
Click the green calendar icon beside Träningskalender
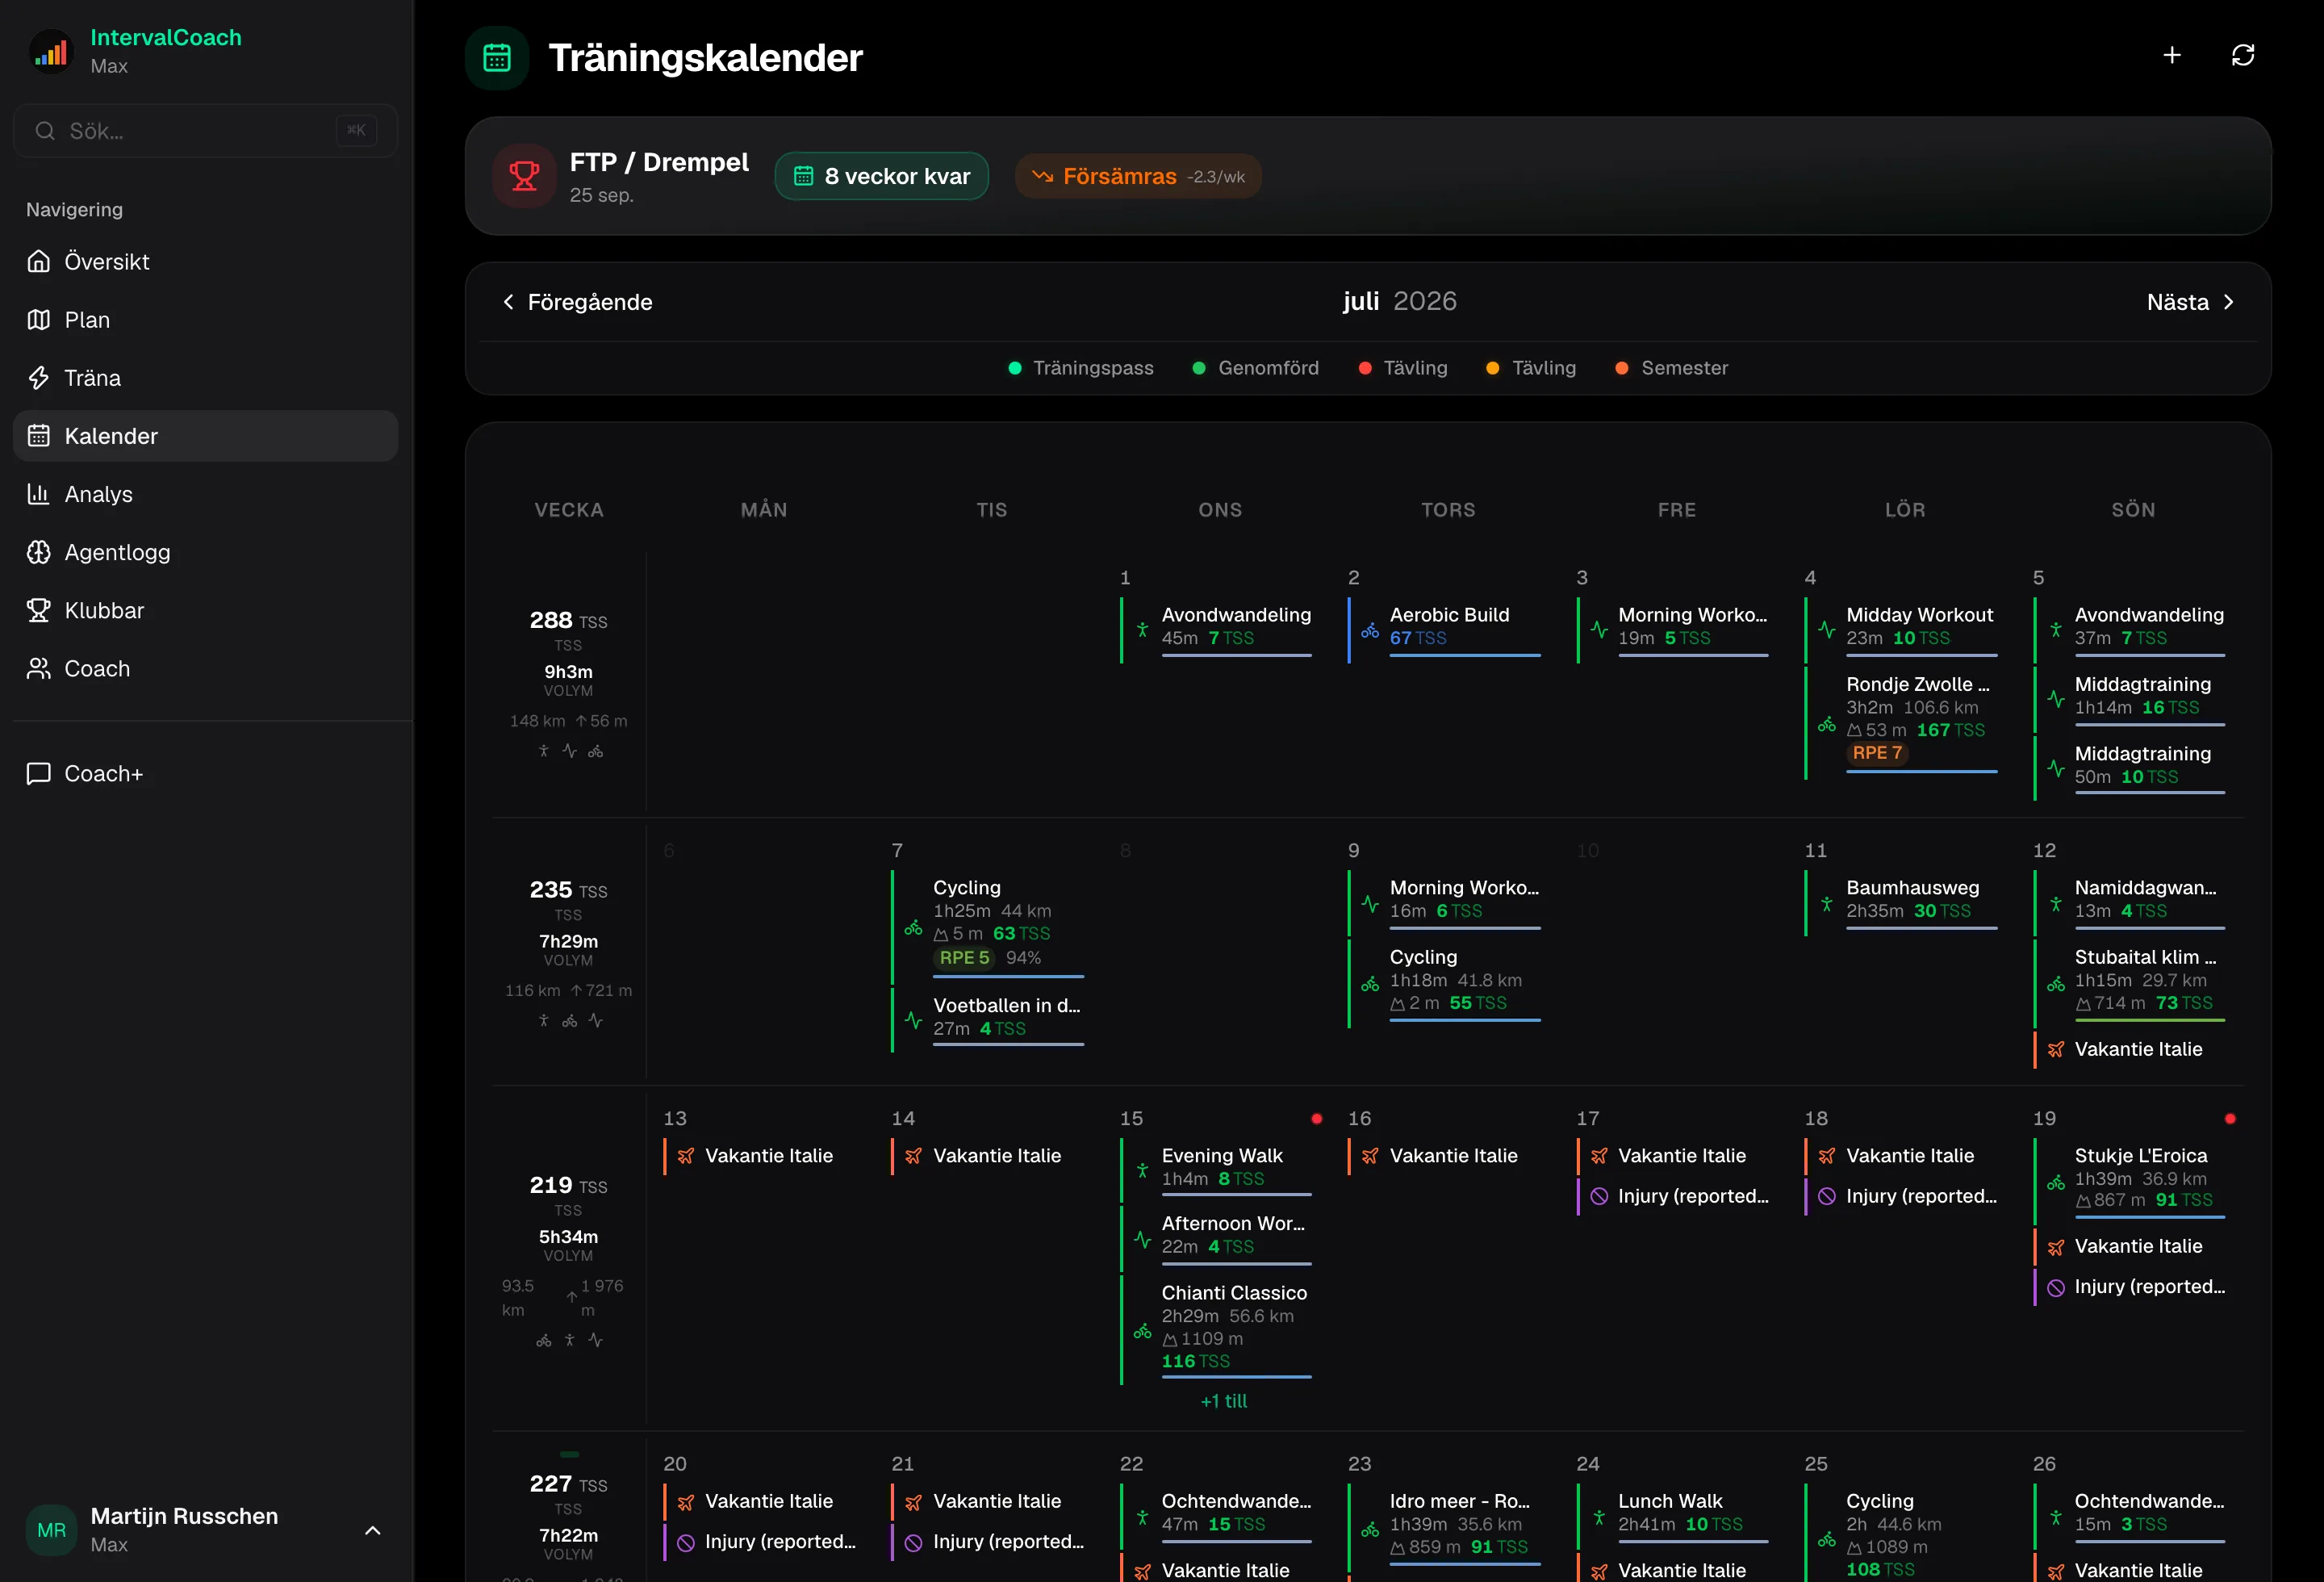pos(497,58)
